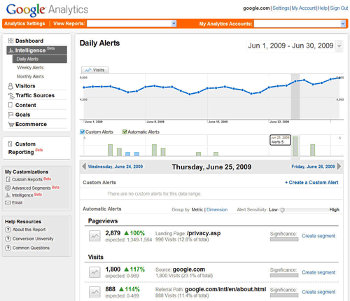Click Wednesday, June 24, 2009 link
The image size is (350, 301).
coord(115,167)
